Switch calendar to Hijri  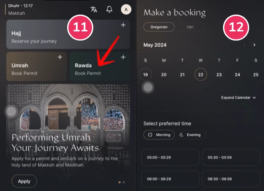coord(190,27)
